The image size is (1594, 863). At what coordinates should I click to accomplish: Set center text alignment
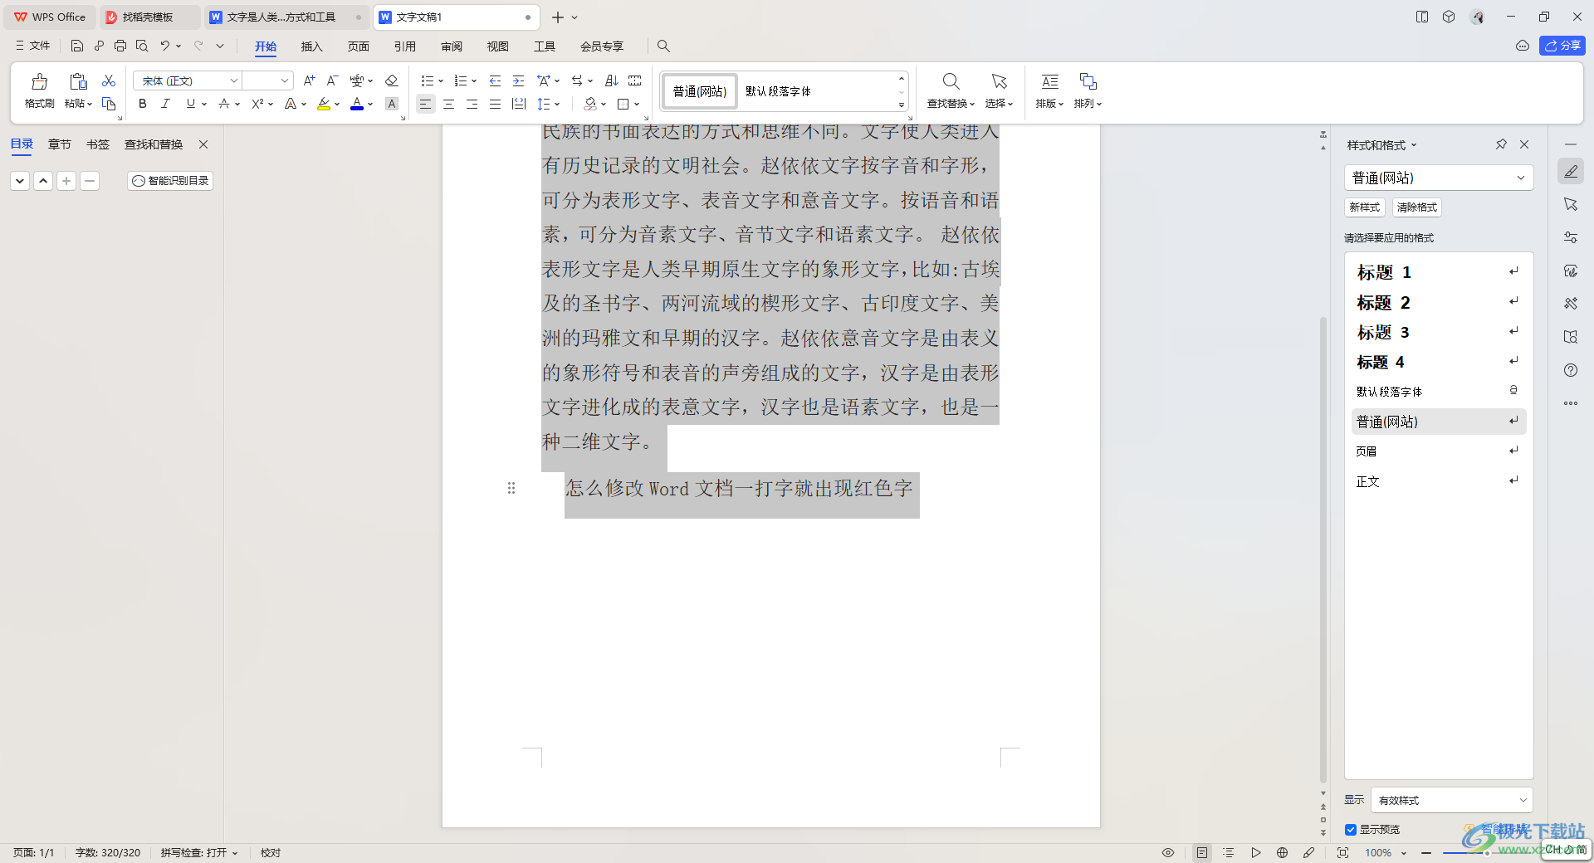point(448,104)
